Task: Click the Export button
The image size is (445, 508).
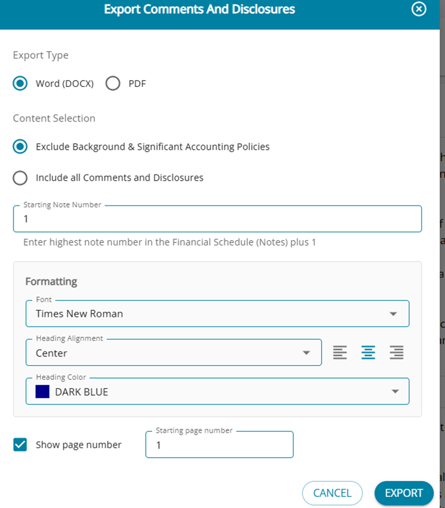Action: (404, 493)
